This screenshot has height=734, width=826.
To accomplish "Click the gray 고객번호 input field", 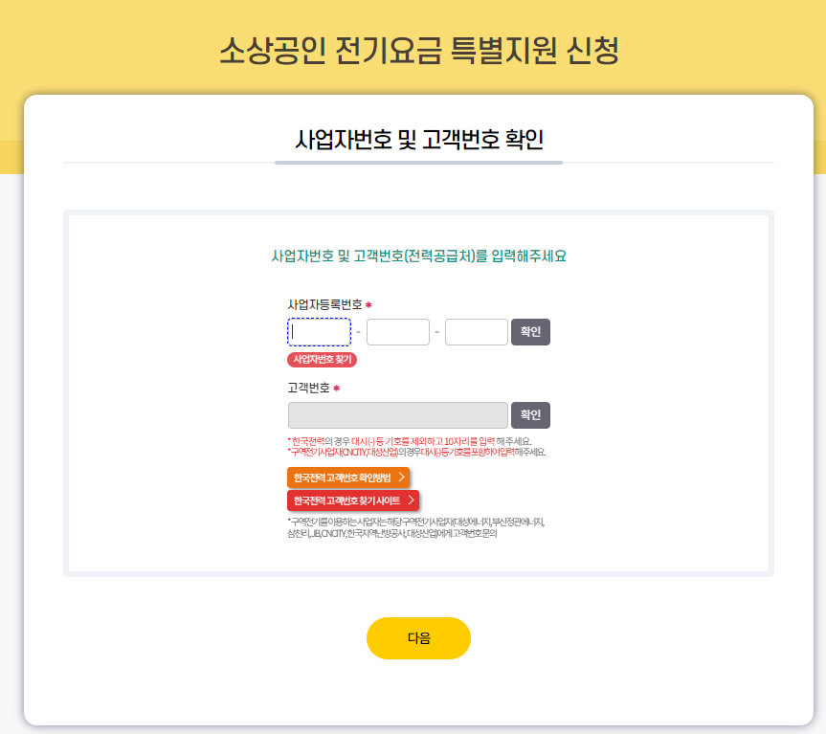I will point(398,415).
